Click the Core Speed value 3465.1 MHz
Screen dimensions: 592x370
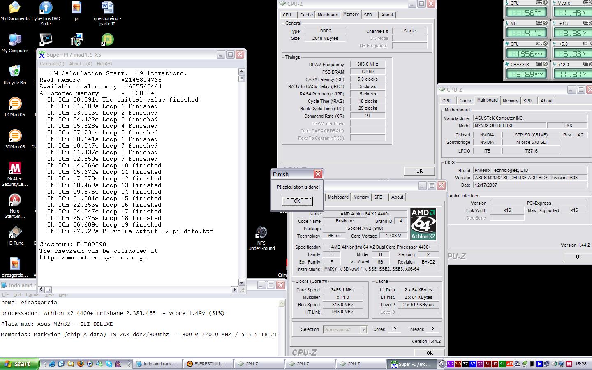pos(342,290)
